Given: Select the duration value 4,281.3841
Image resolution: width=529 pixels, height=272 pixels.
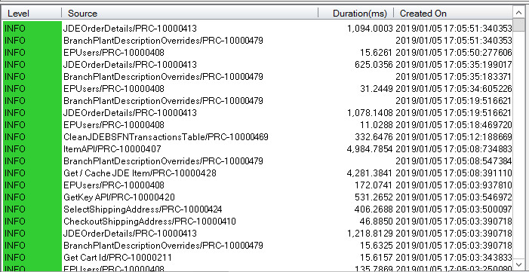Looking at the screenshot, I should coord(370,173).
